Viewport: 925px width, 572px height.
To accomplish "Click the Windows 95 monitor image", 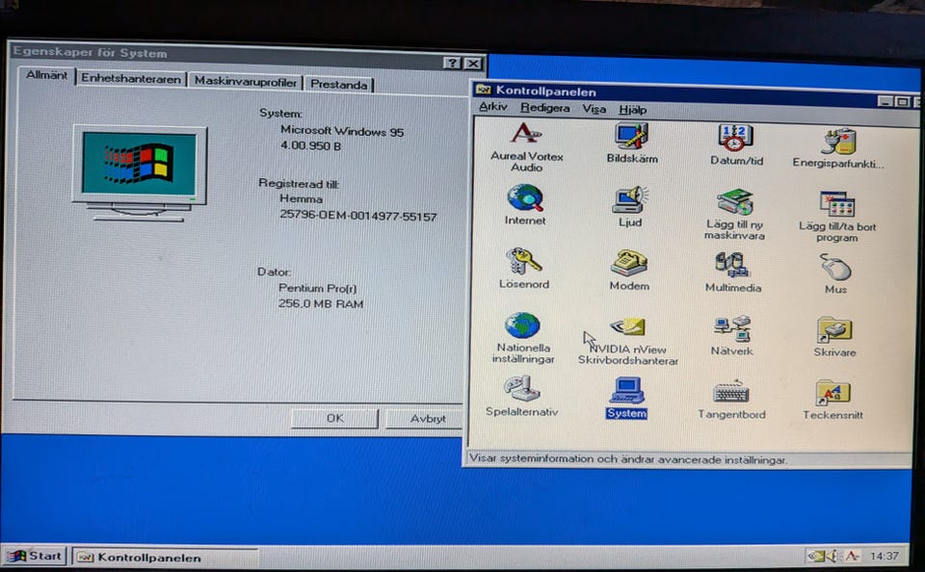I will coord(139,172).
